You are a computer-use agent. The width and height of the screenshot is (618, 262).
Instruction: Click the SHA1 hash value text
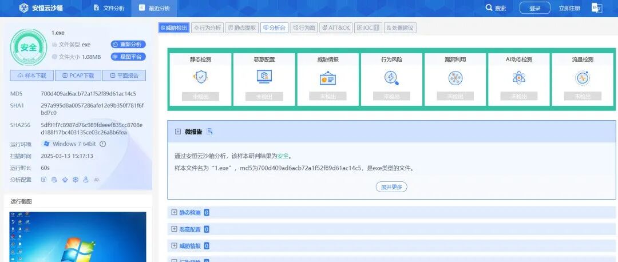[x=92, y=109]
